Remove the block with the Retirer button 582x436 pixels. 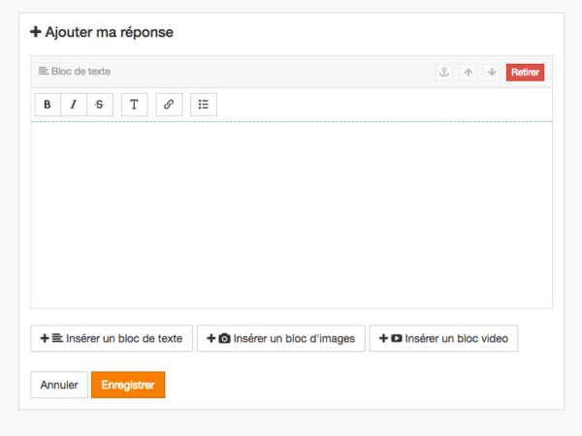coord(525,73)
